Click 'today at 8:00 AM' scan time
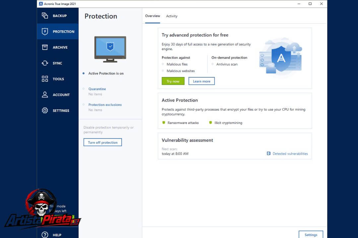 175,153
